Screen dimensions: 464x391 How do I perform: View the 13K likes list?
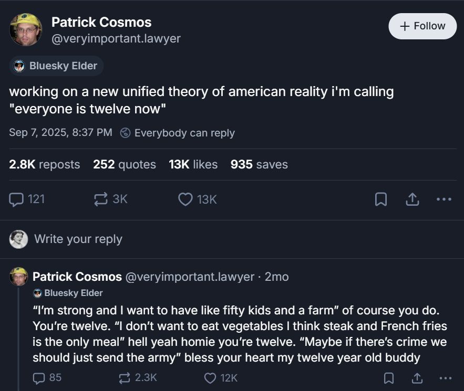pyautogui.click(x=193, y=164)
